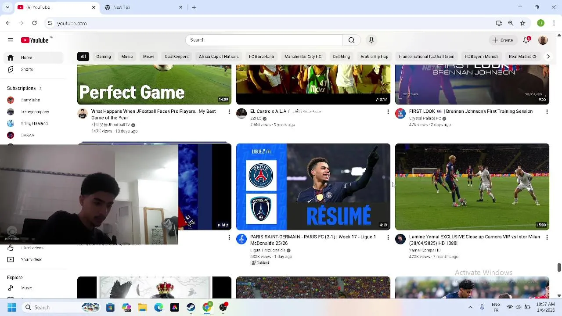
Task: Select the FC Barcelona chip
Action: click(x=261, y=56)
